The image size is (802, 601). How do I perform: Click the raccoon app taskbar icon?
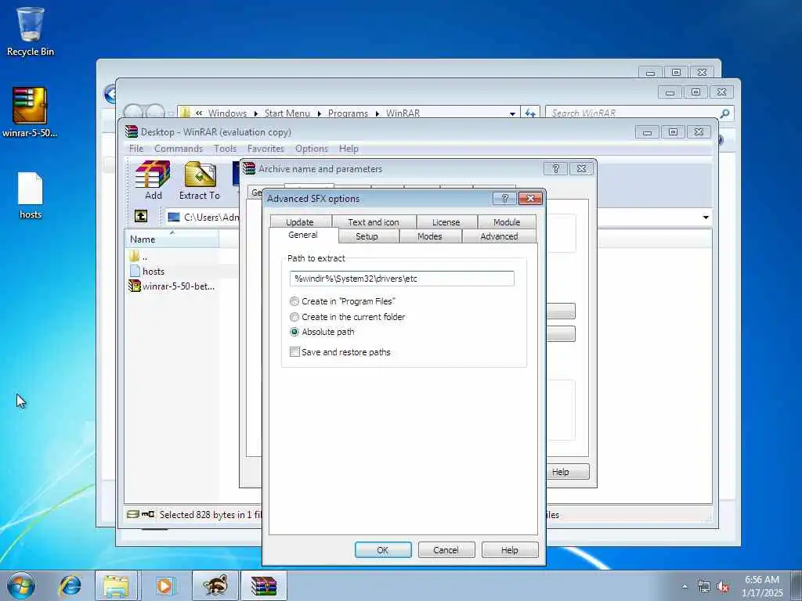pyautogui.click(x=215, y=586)
